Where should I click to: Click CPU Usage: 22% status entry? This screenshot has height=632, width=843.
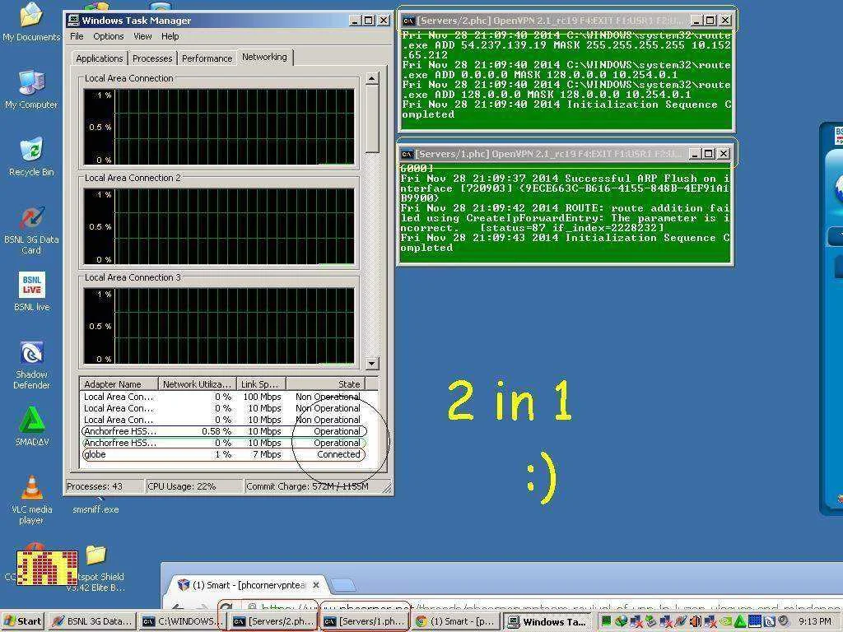[193, 486]
